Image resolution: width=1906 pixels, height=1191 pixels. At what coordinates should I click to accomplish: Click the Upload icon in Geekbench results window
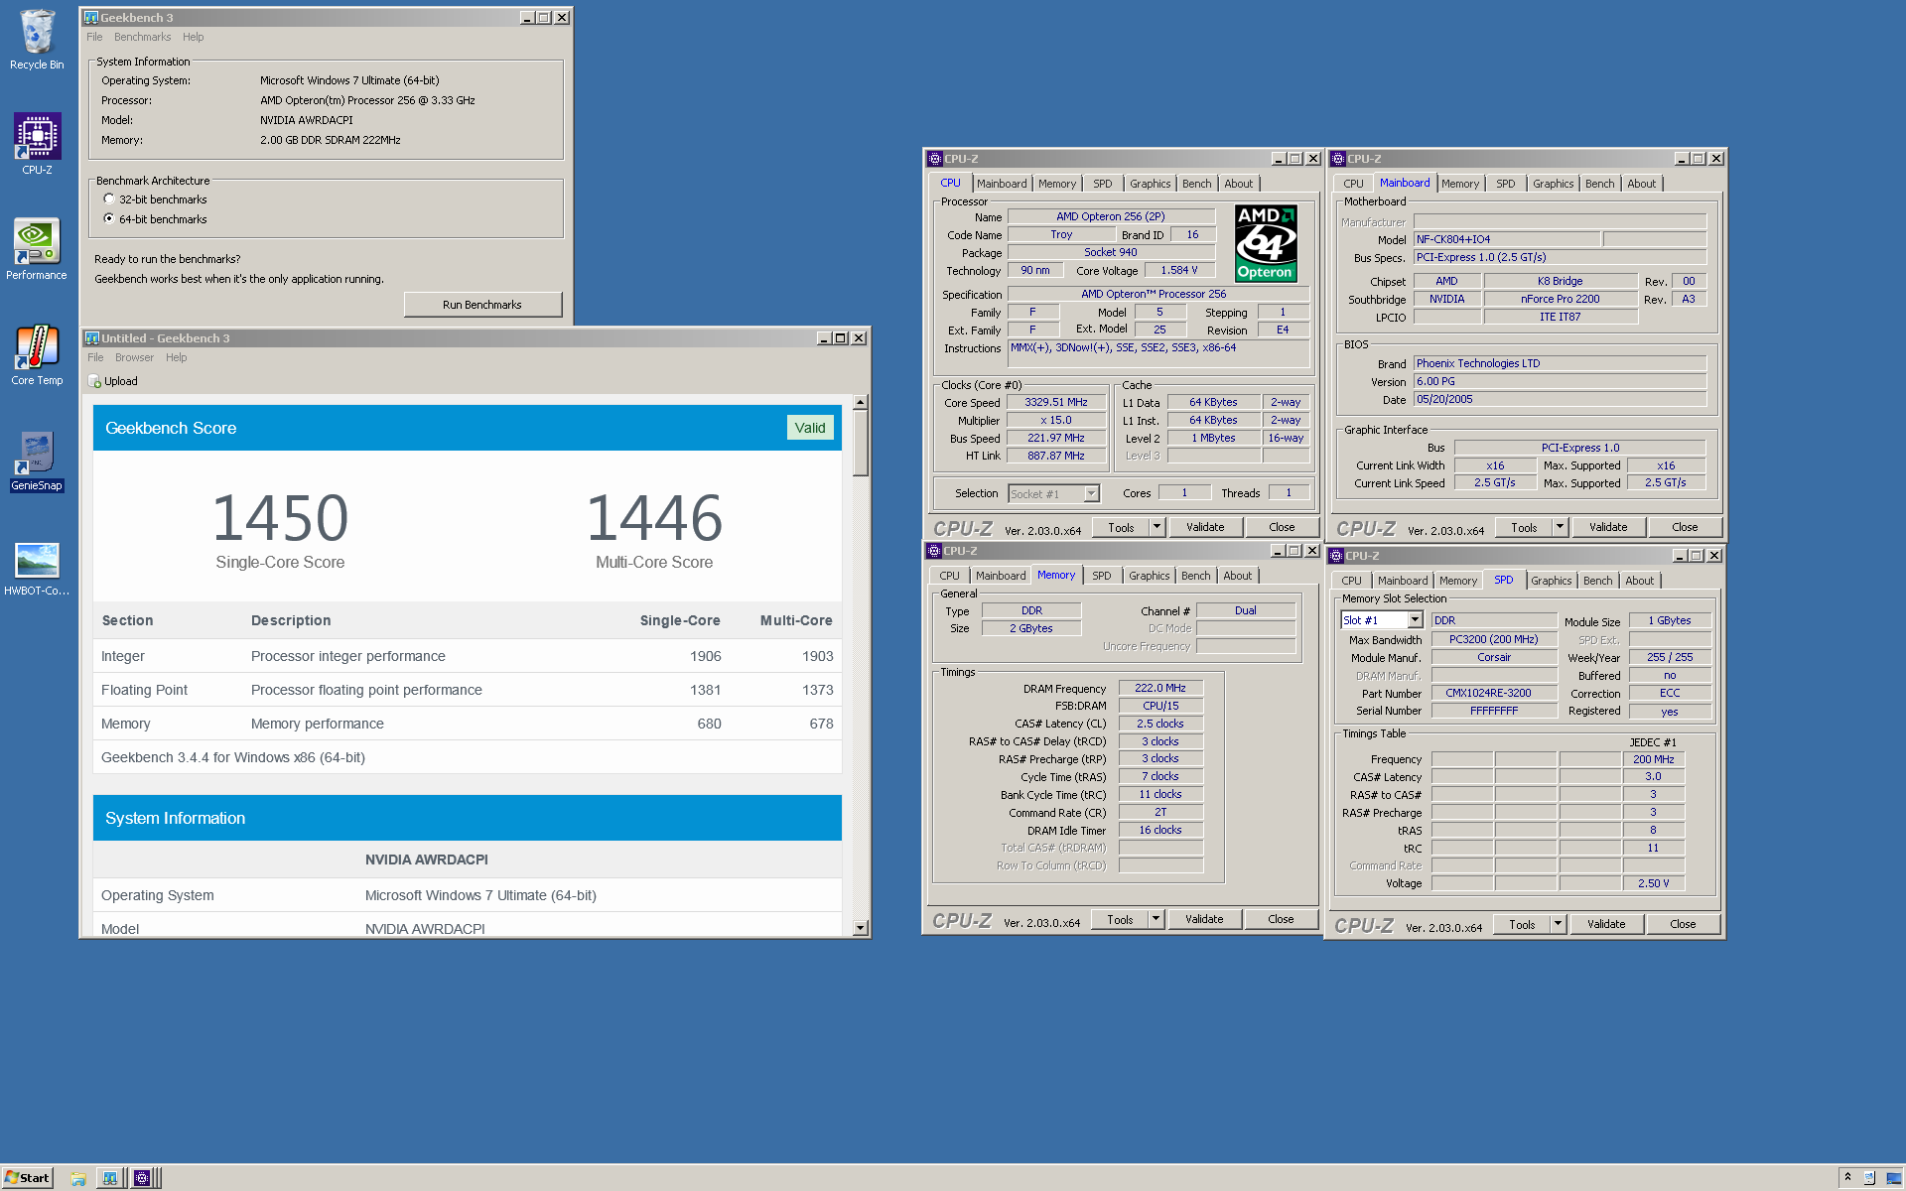coord(95,381)
